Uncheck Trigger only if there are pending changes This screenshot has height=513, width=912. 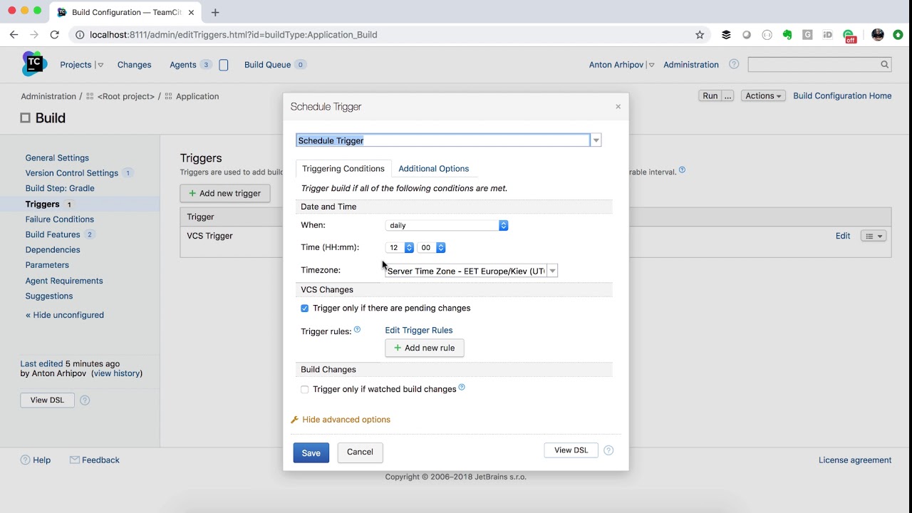tap(305, 309)
